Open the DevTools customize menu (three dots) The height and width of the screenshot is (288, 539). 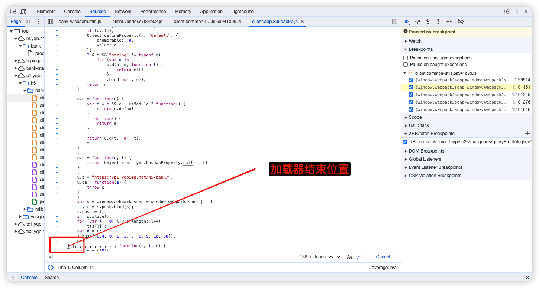click(x=517, y=12)
